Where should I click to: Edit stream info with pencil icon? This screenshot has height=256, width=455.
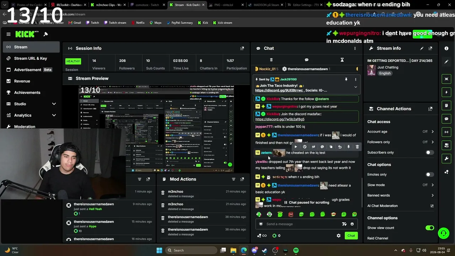point(422,48)
